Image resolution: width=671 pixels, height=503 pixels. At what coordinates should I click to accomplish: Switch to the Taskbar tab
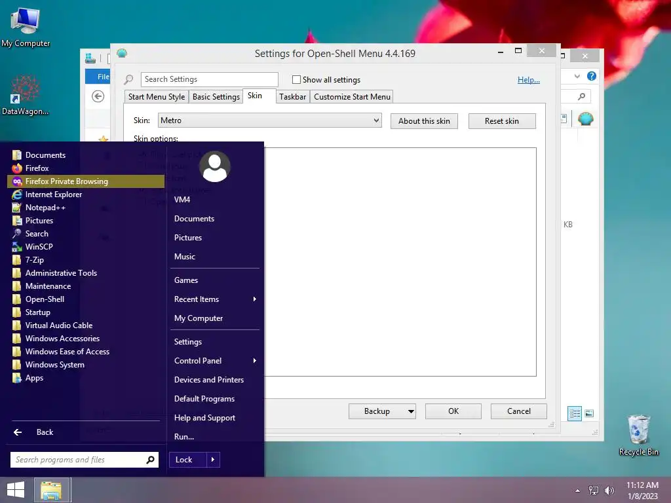(293, 97)
